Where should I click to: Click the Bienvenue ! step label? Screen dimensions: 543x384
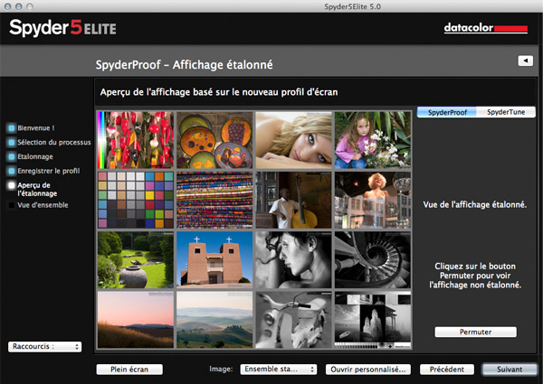(x=36, y=128)
